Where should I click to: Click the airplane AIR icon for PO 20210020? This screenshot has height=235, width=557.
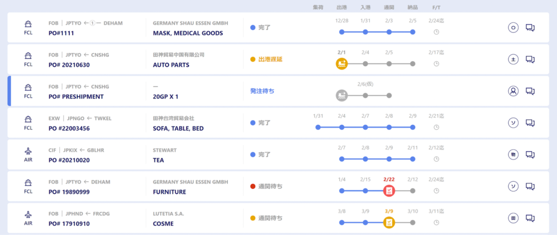tap(28, 151)
